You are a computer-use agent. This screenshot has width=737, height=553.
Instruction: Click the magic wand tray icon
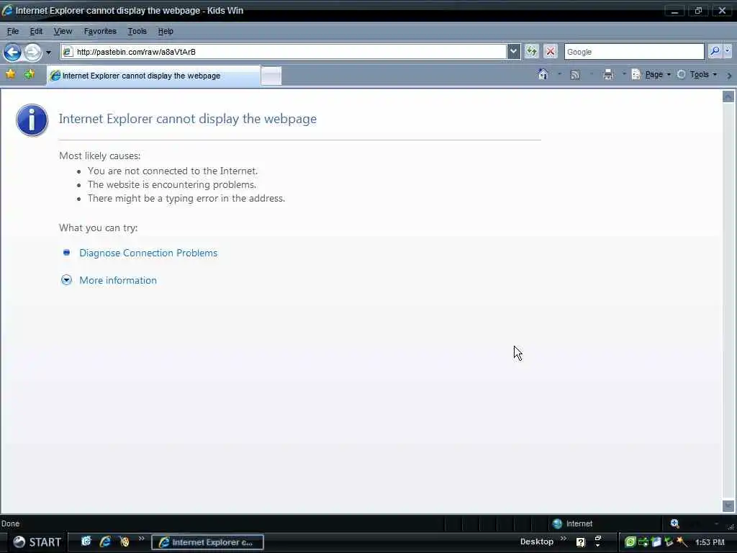click(x=682, y=541)
